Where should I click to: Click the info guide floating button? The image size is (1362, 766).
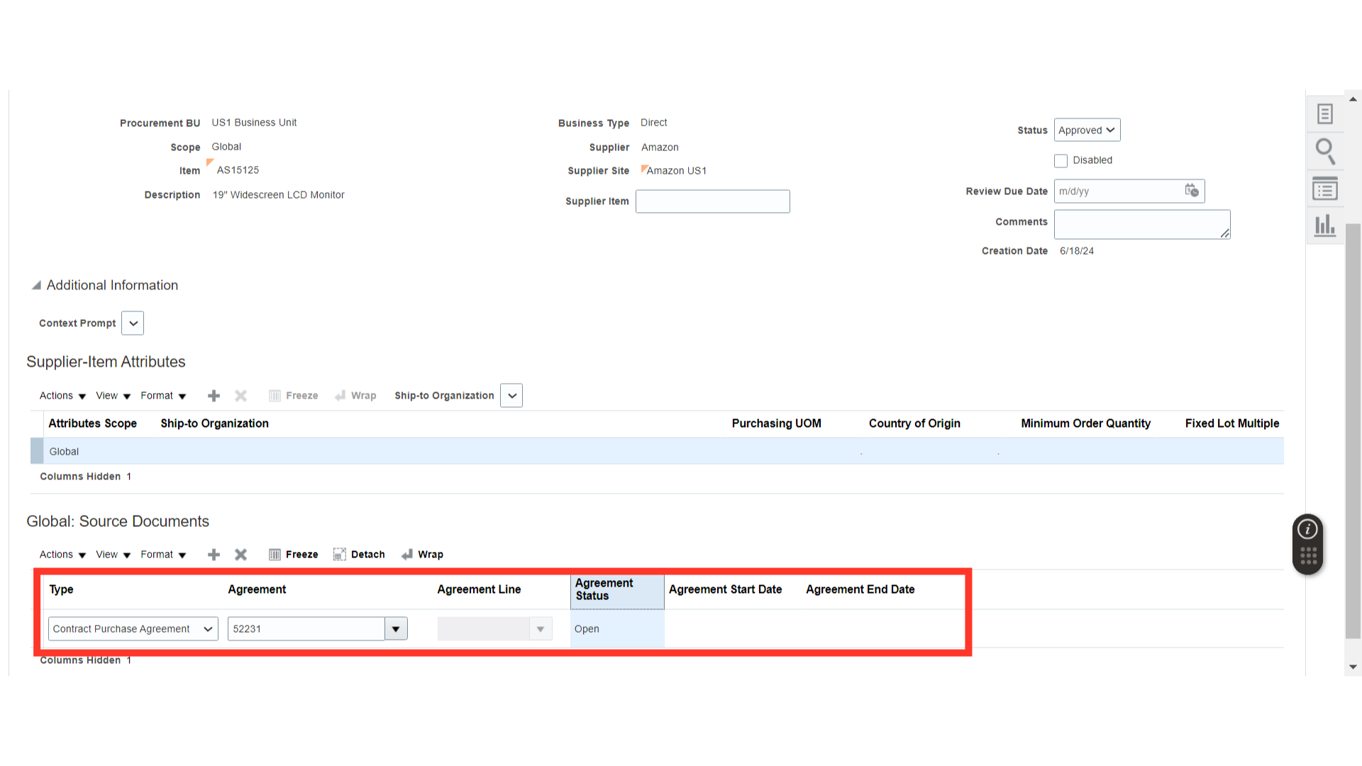point(1307,529)
